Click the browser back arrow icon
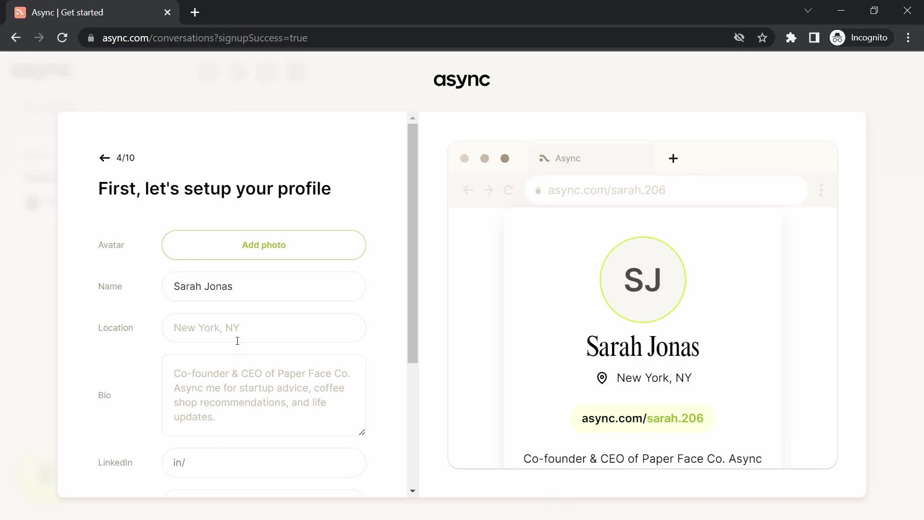Screen dimensions: 924x520 click(16, 38)
